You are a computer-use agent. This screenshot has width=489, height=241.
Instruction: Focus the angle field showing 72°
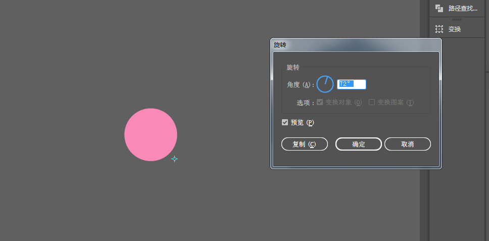point(352,84)
